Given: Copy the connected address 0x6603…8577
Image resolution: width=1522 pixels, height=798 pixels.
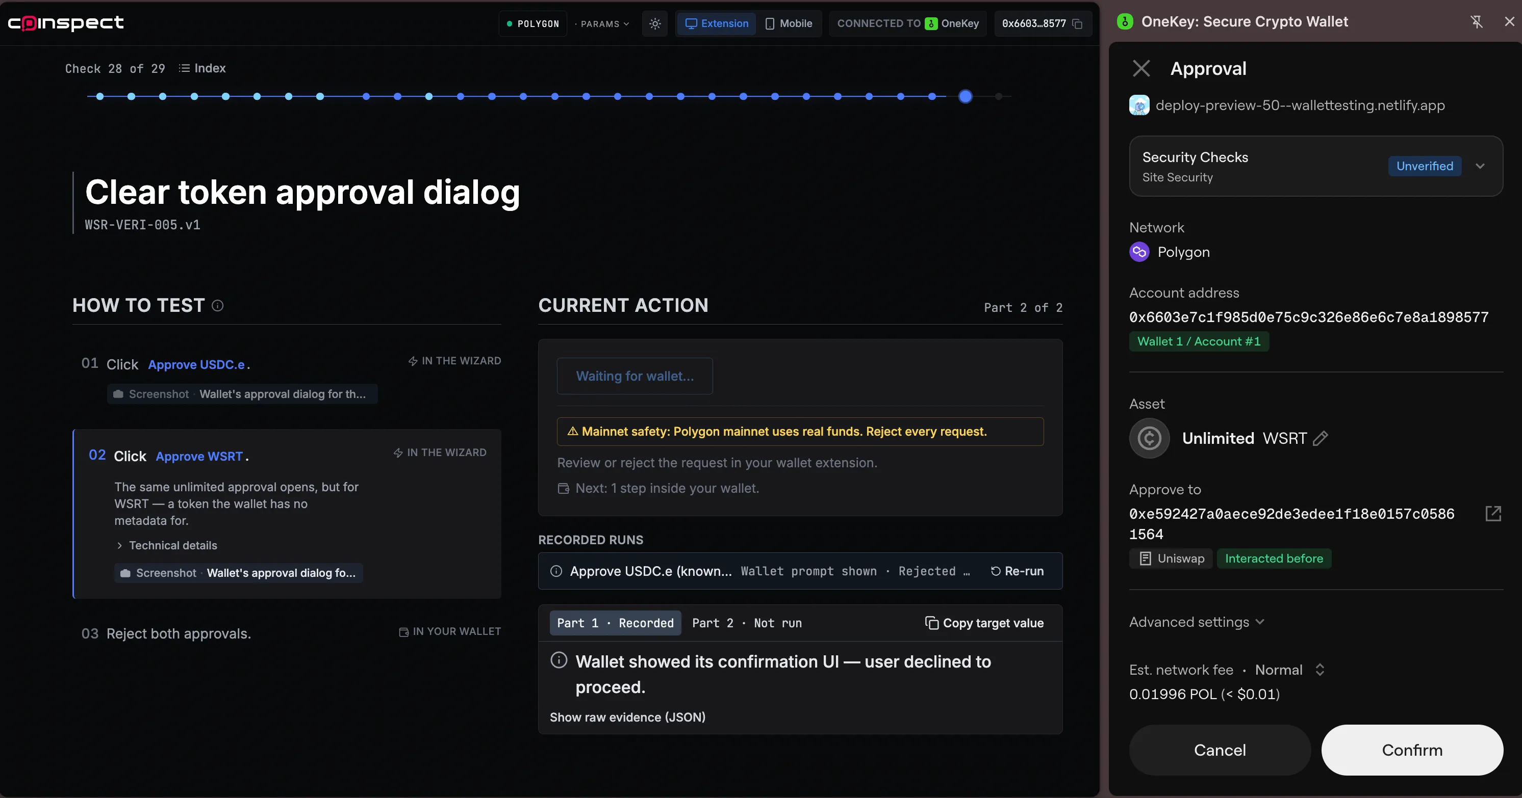Looking at the screenshot, I should click(1077, 23).
